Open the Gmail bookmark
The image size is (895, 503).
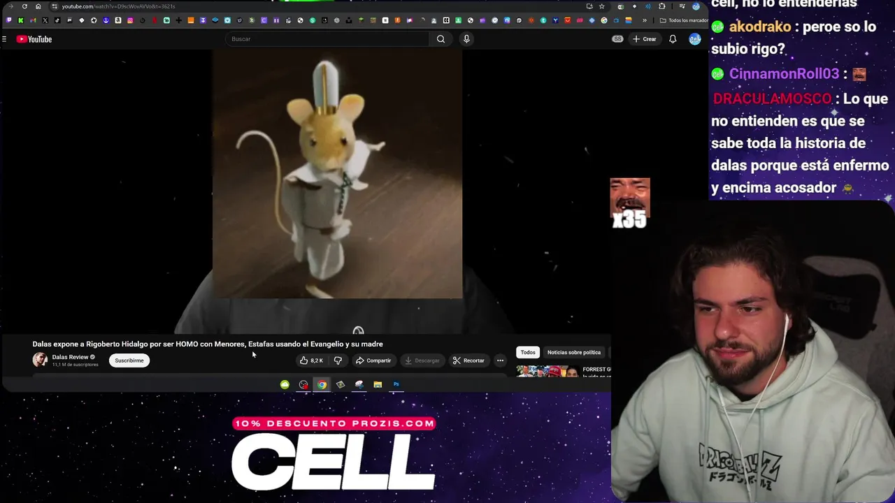33,20
